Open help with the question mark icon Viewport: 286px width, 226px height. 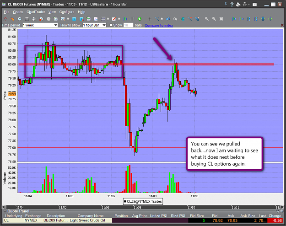click(x=232, y=5)
